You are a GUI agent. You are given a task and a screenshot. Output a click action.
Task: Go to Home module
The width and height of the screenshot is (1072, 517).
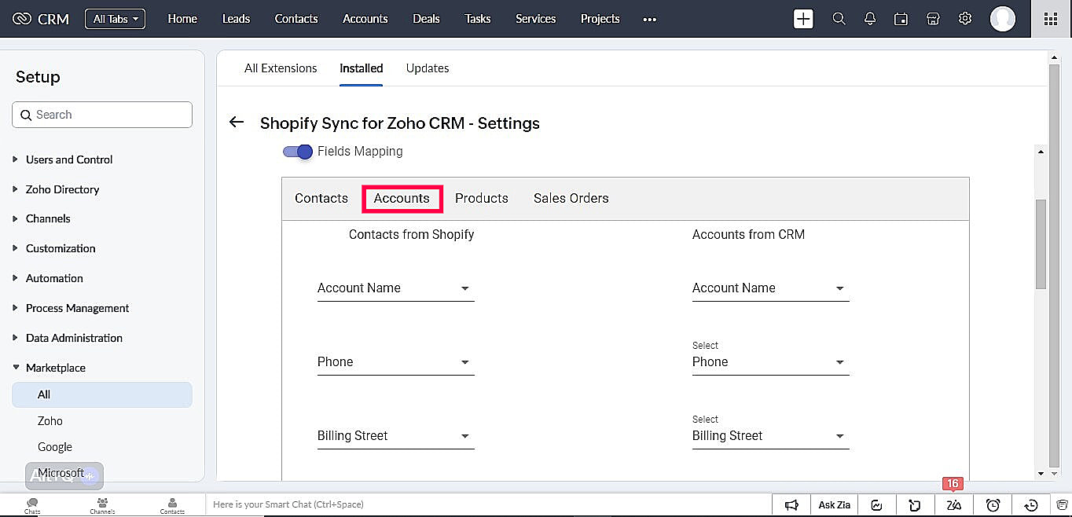(x=182, y=19)
